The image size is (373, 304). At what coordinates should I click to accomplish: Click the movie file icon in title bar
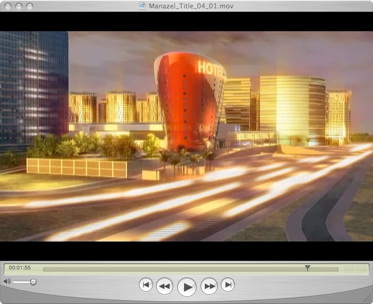pyautogui.click(x=142, y=6)
